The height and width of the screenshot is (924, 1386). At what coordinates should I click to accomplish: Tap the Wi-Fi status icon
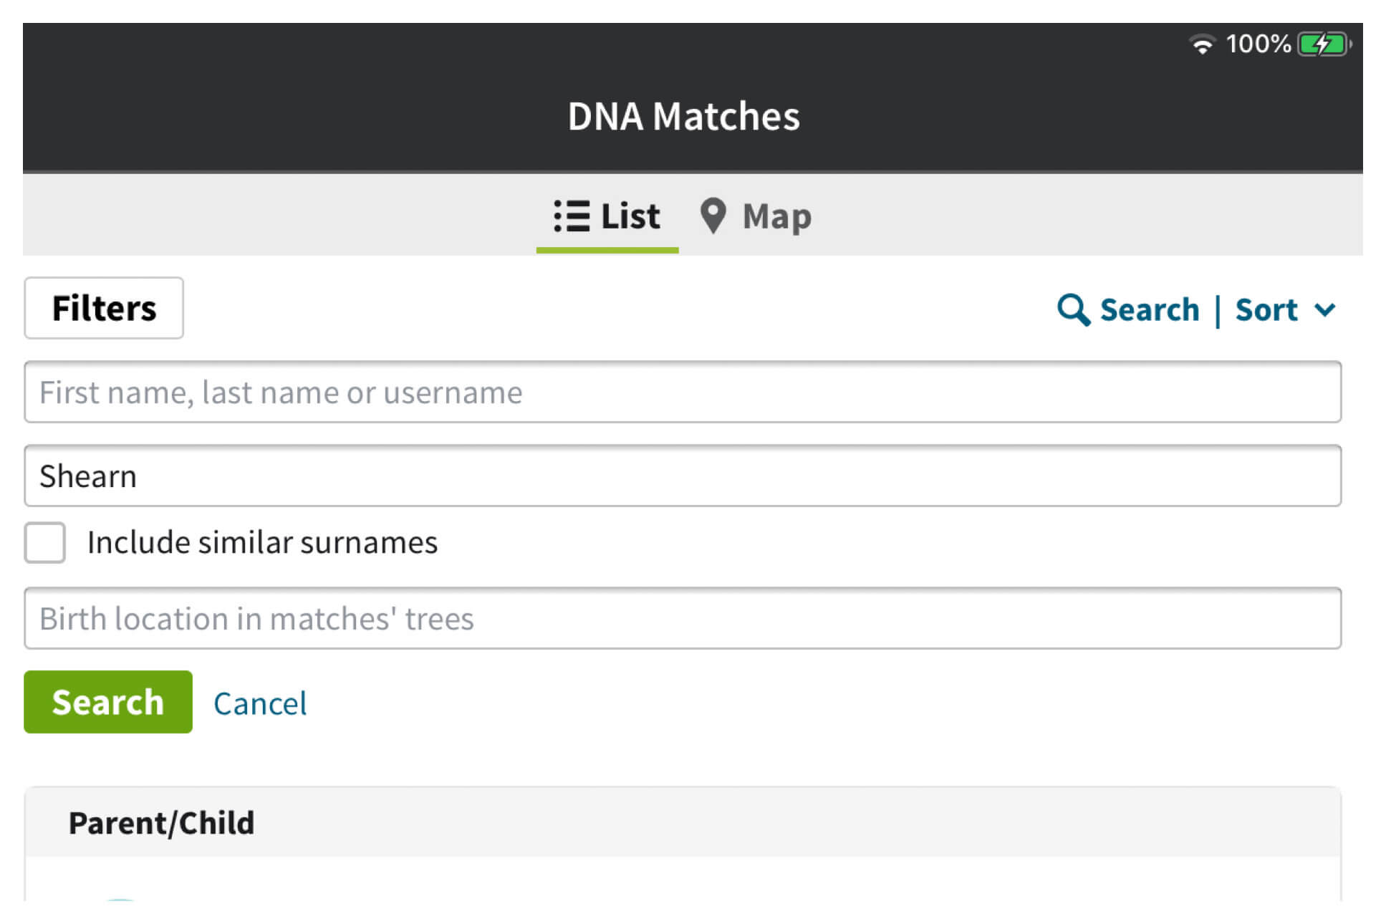[x=1203, y=44]
